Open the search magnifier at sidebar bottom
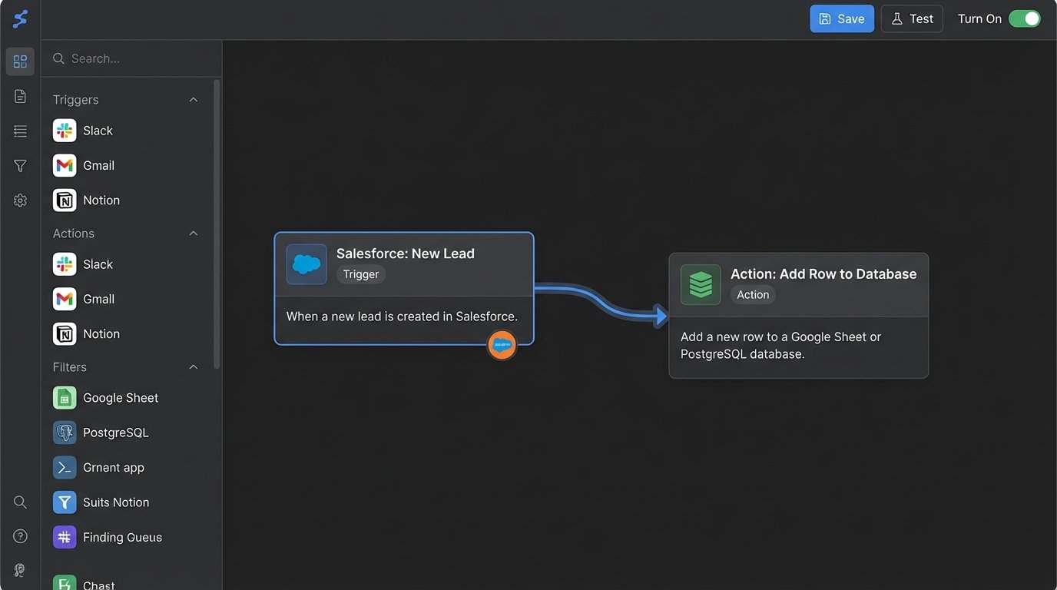The image size is (1057, 590). (19, 502)
